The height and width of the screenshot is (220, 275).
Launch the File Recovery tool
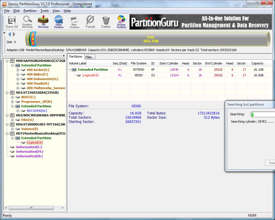coord(43,22)
